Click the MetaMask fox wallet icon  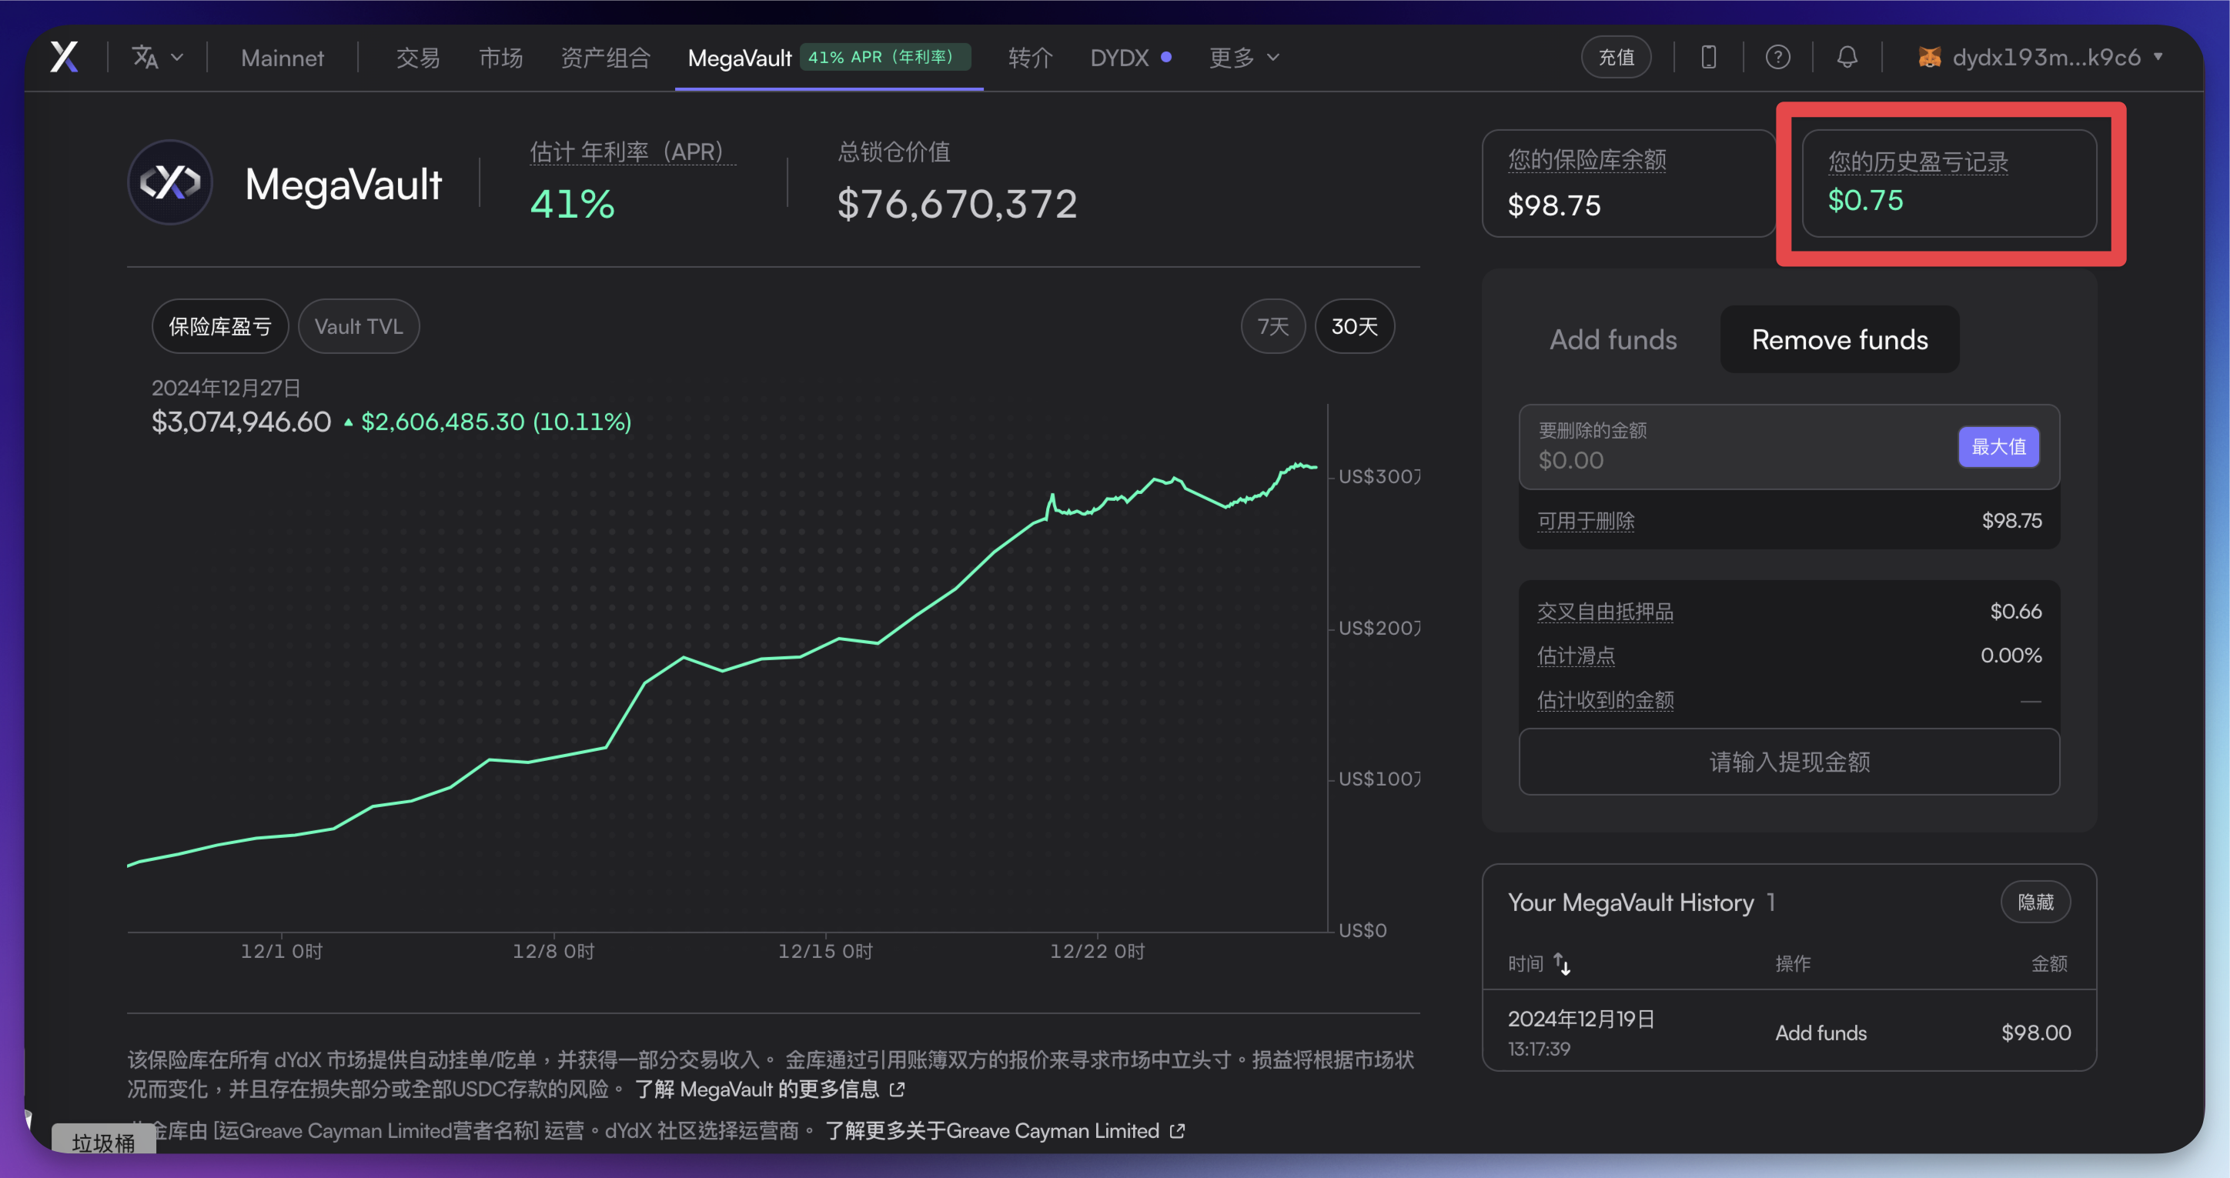pyautogui.click(x=1929, y=57)
